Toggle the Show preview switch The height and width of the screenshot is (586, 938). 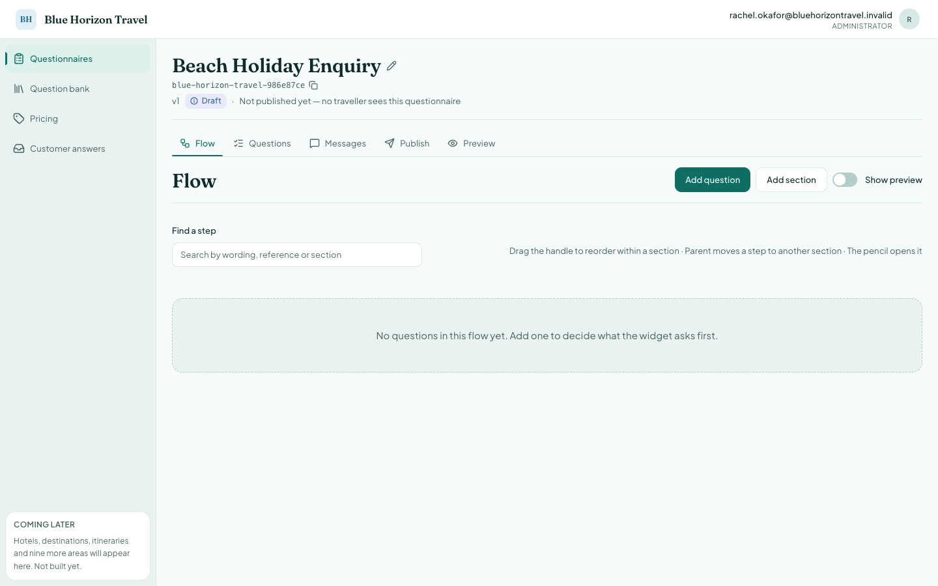[x=845, y=180]
